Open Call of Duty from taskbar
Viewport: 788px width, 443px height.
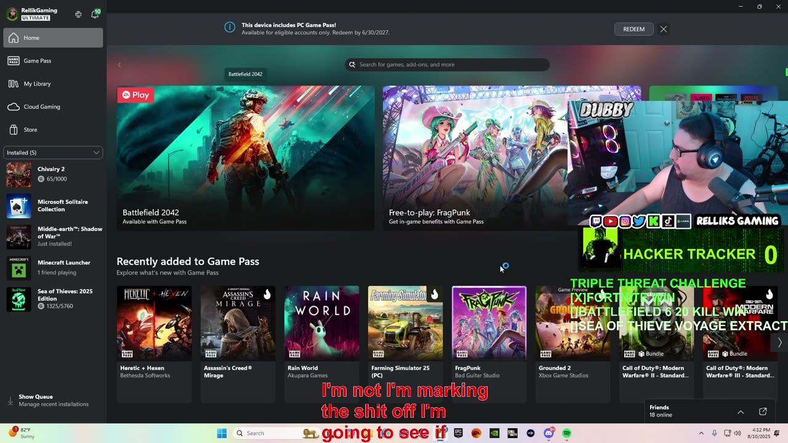pos(512,433)
